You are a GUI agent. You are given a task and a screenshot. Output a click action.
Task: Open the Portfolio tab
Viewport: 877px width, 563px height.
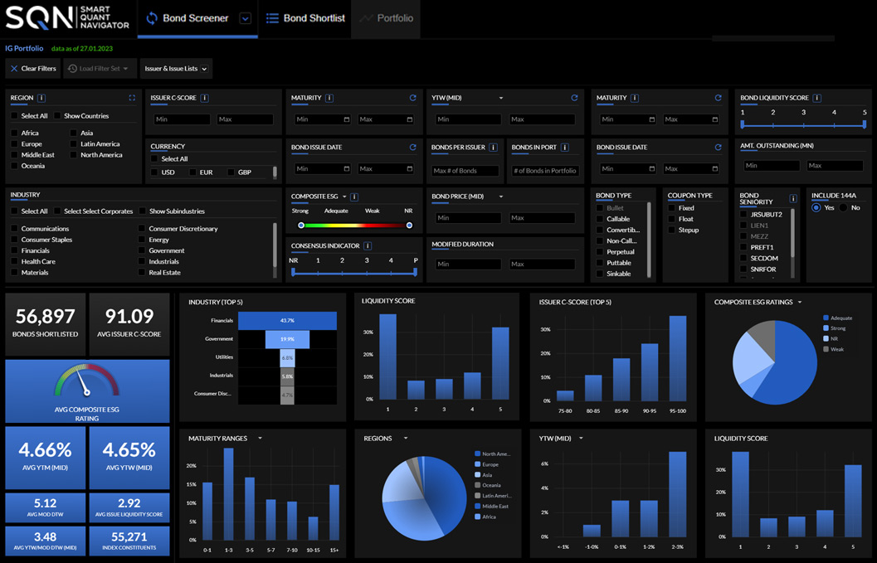point(387,18)
